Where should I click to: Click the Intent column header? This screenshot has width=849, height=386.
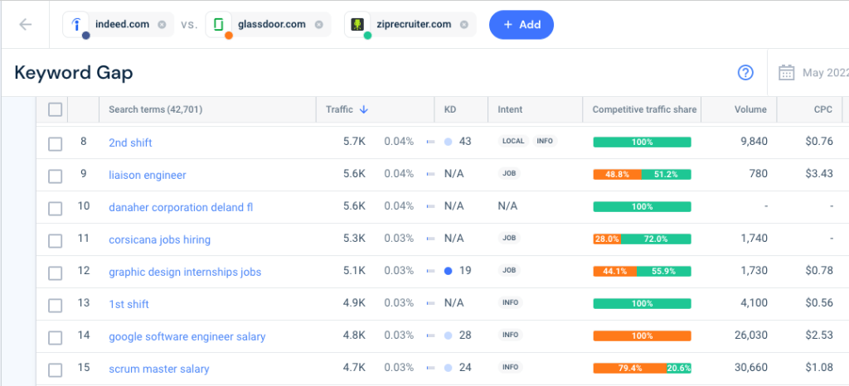click(x=510, y=109)
